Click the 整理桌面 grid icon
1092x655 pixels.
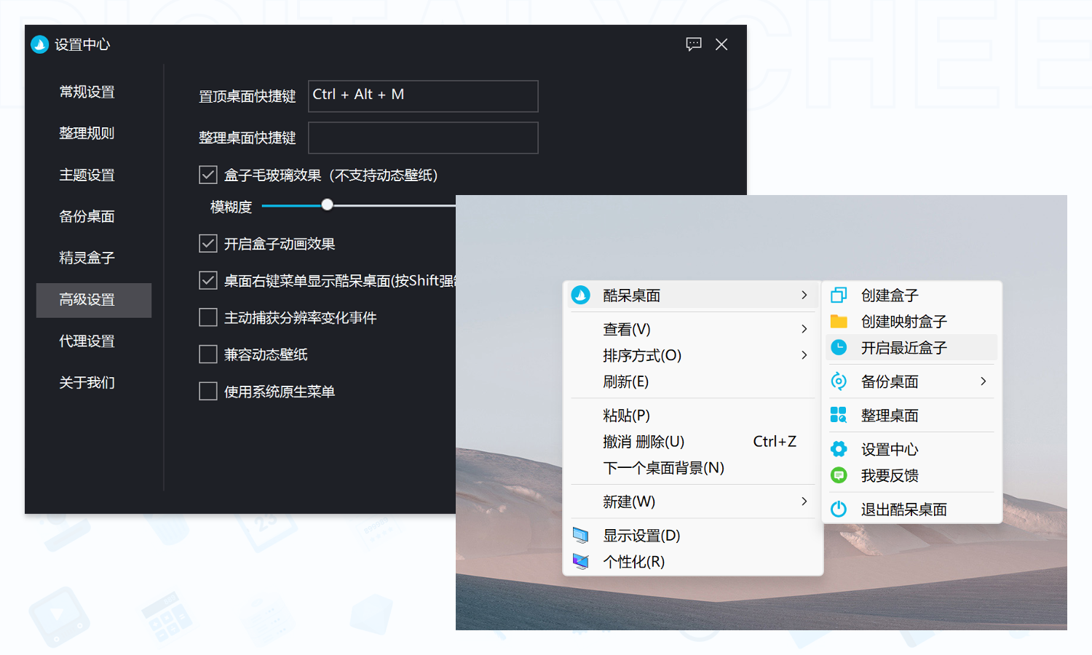point(839,415)
